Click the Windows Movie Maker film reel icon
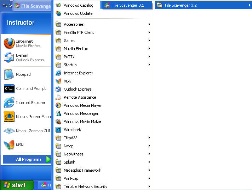Image resolution: width=252 pixels, height=190 pixels. coord(58,122)
